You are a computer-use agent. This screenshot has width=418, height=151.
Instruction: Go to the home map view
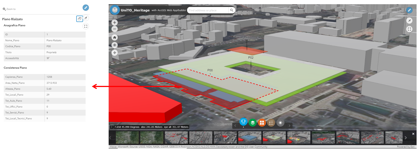pyautogui.click(x=115, y=37)
